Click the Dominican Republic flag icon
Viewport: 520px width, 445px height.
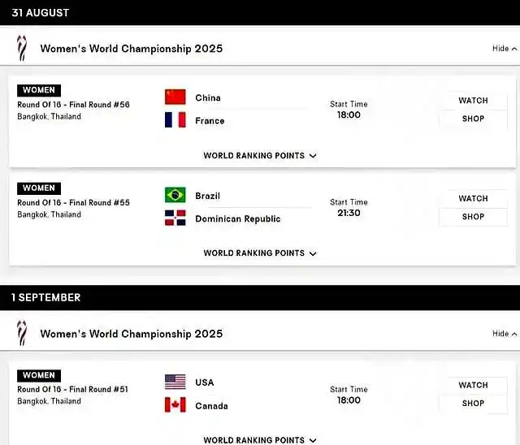point(175,218)
